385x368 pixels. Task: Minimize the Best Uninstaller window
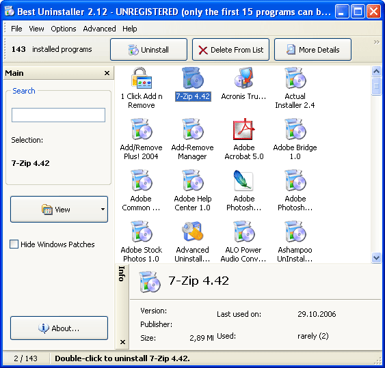pyautogui.click(x=342, y=12)
